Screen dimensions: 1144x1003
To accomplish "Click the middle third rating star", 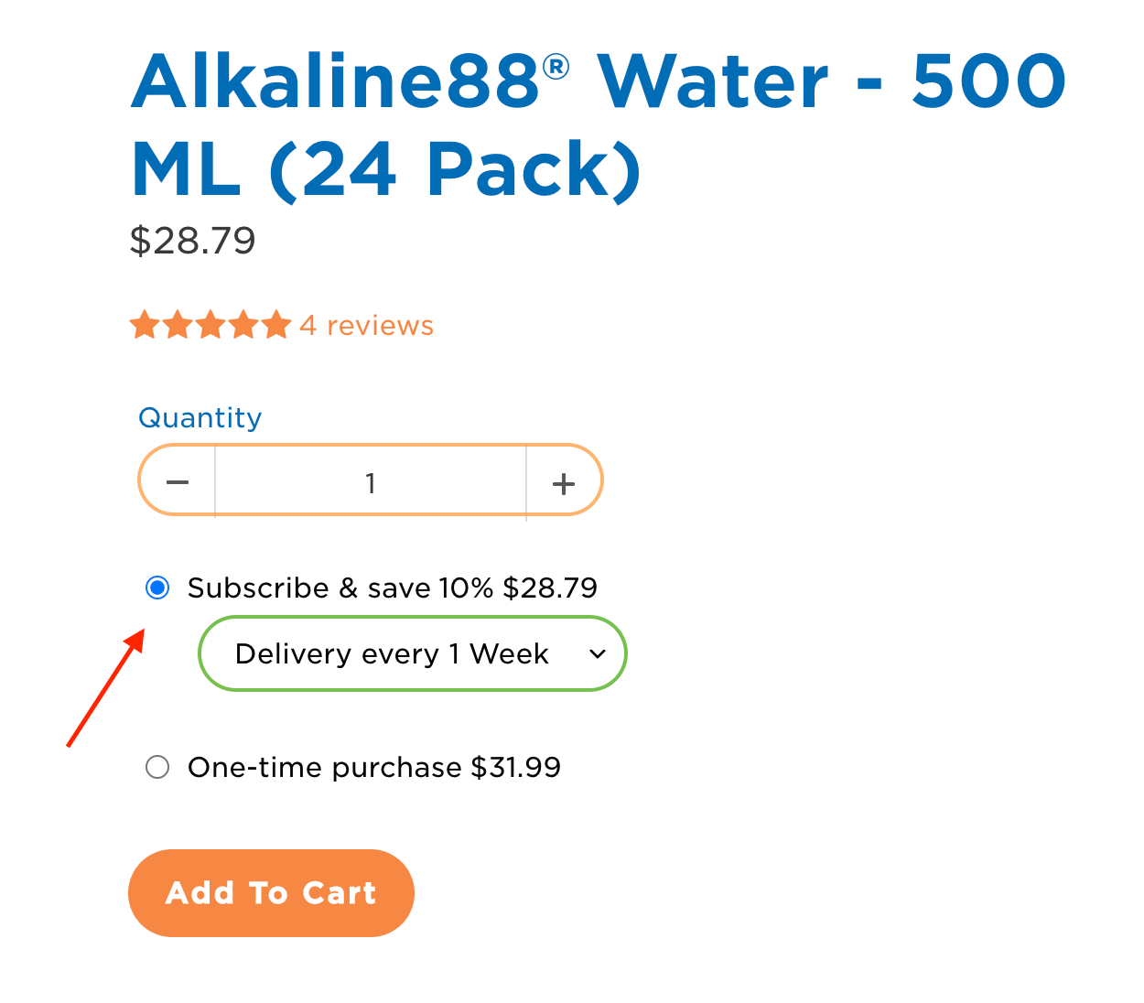I will coord(210,325).
